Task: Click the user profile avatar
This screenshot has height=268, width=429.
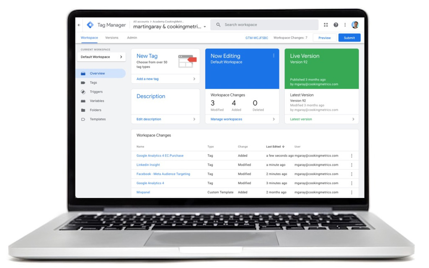Action: click(355, 24)
